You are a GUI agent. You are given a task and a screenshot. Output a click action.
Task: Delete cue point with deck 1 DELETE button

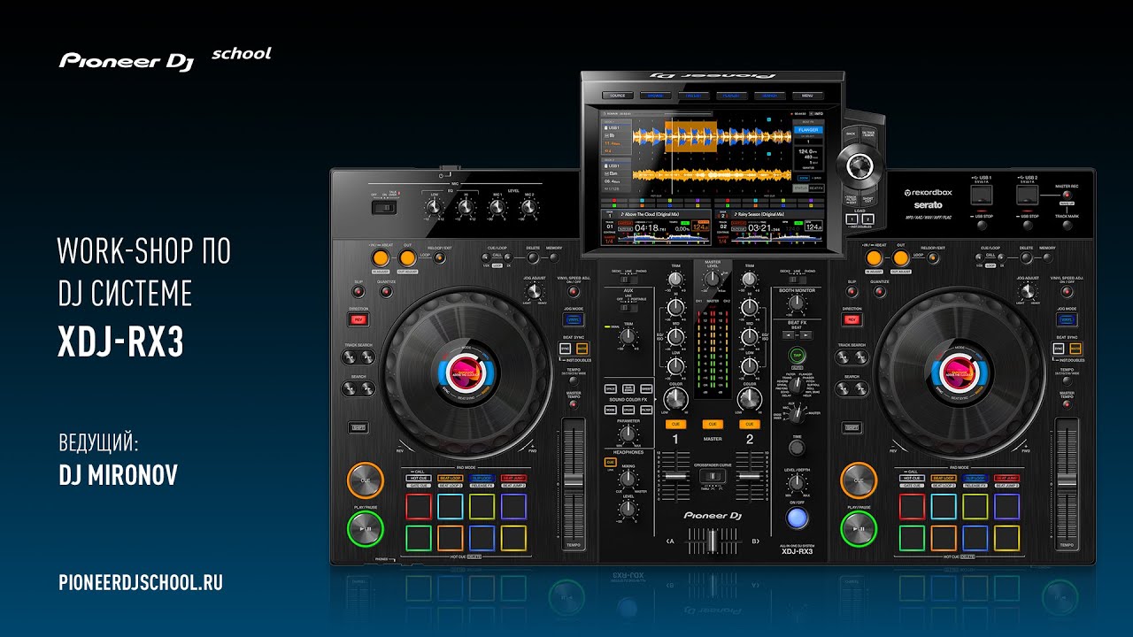pos(533,258)
